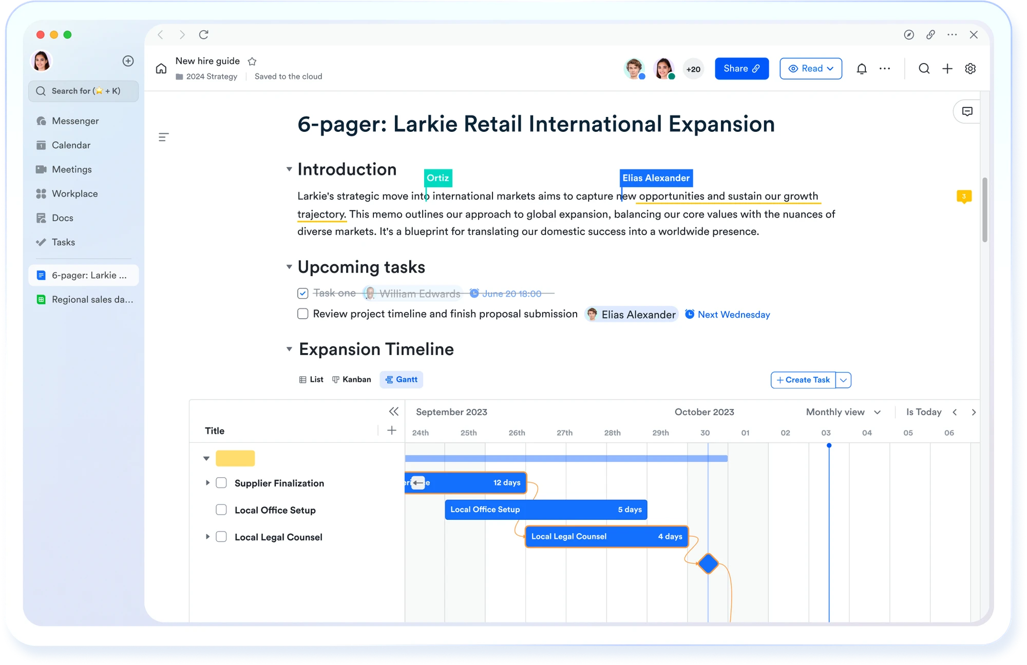The image size is (1027, 665).
Task: Expand the Supplier Finalization row
Action: click(x=207, y=483)
